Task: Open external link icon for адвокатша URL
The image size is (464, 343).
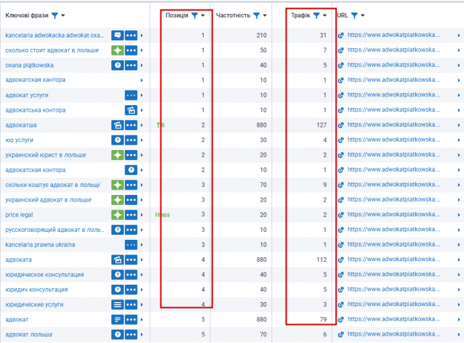Action: pyautogui.click(x=341, y=125)
